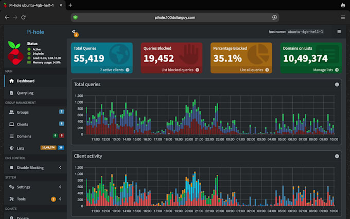
Task: Click the Groups count badge
Action: pyautogui.click(x=62, y=112)
